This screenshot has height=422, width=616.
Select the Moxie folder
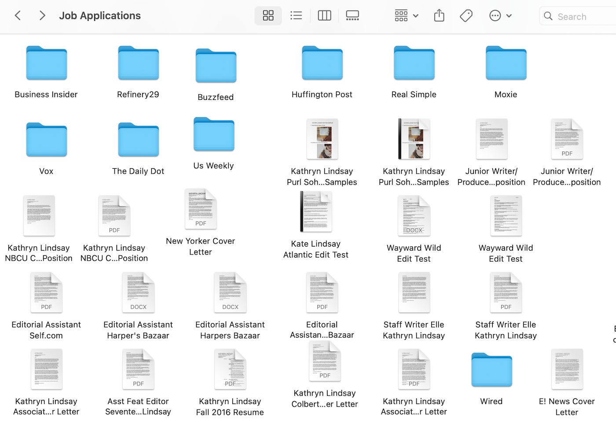pos(506,63)
